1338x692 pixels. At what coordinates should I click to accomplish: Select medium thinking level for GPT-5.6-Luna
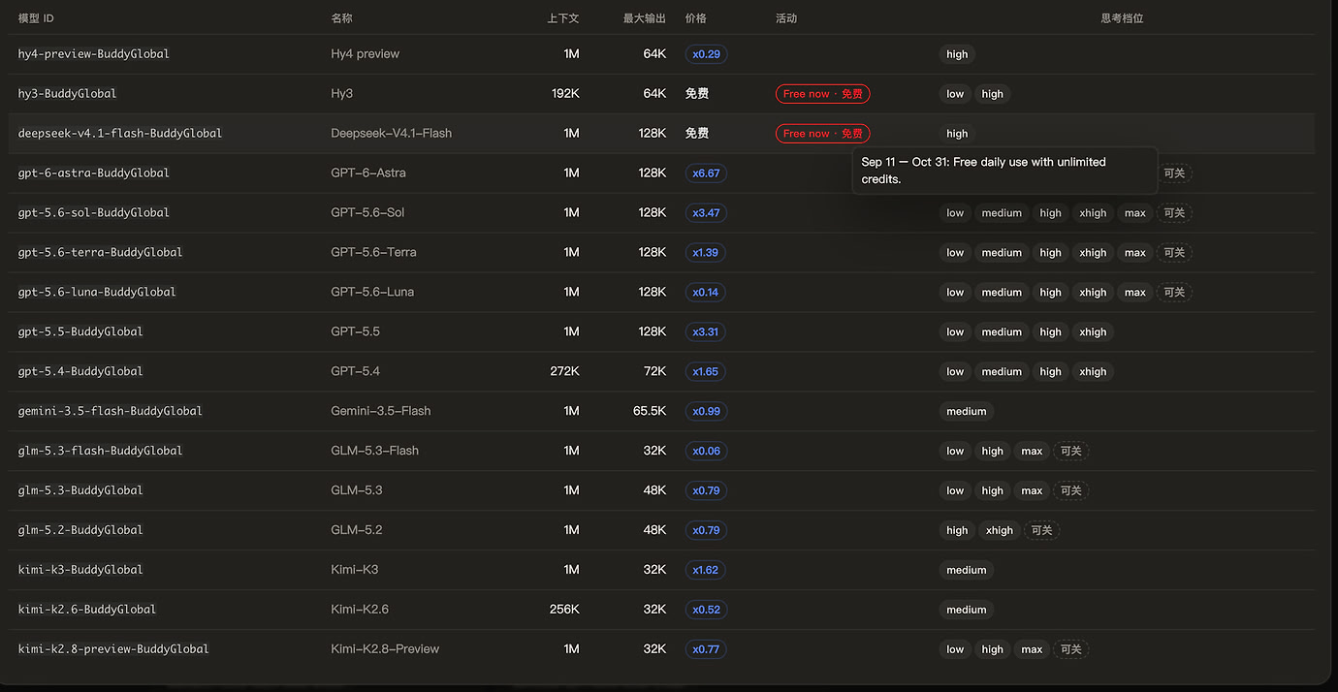pyautogui.click(x=1002, y=293)
